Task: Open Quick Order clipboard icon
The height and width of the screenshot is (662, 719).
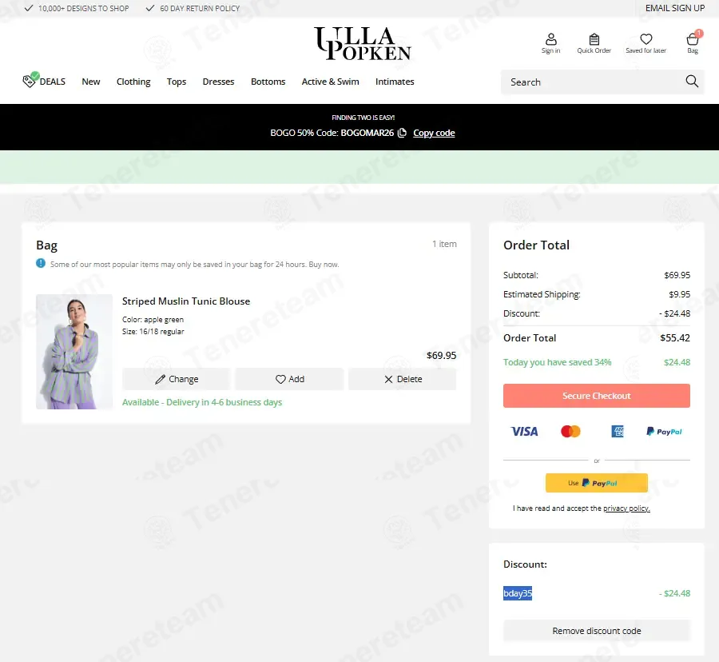Action: [x=594, y=39]
